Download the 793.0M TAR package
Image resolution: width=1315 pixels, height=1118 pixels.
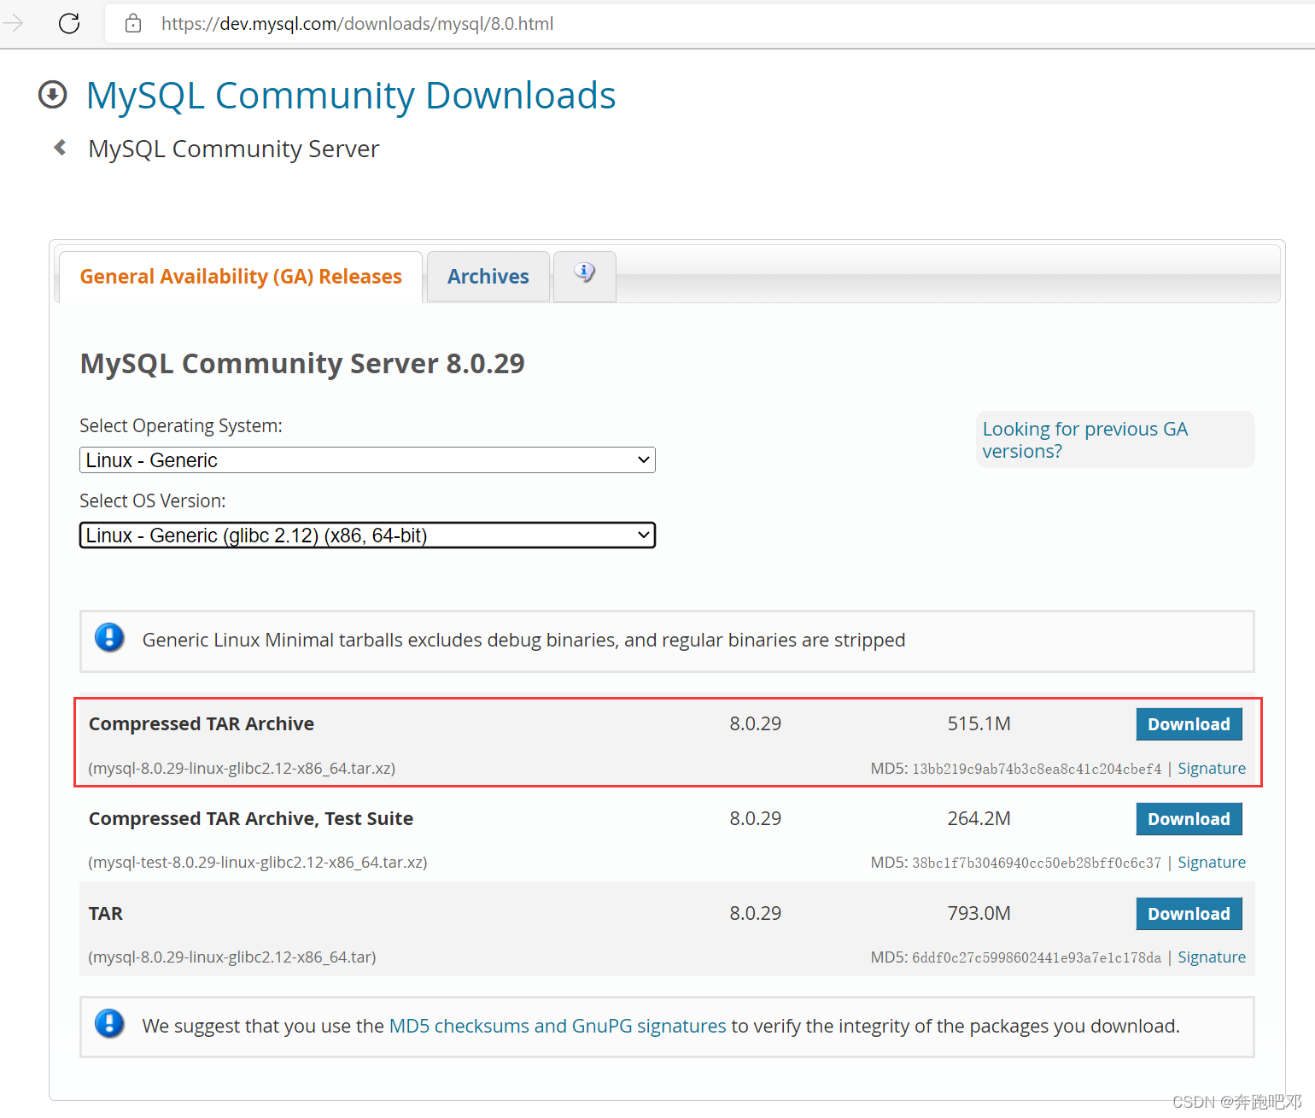click(1189, 914)
